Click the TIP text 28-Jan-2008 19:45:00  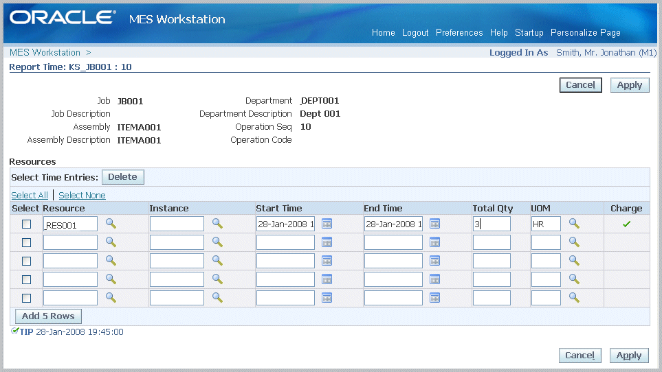coord(79,332)
